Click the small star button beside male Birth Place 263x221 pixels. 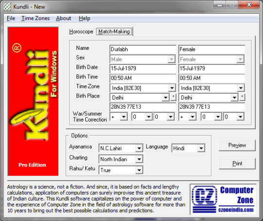pos(173,97)
